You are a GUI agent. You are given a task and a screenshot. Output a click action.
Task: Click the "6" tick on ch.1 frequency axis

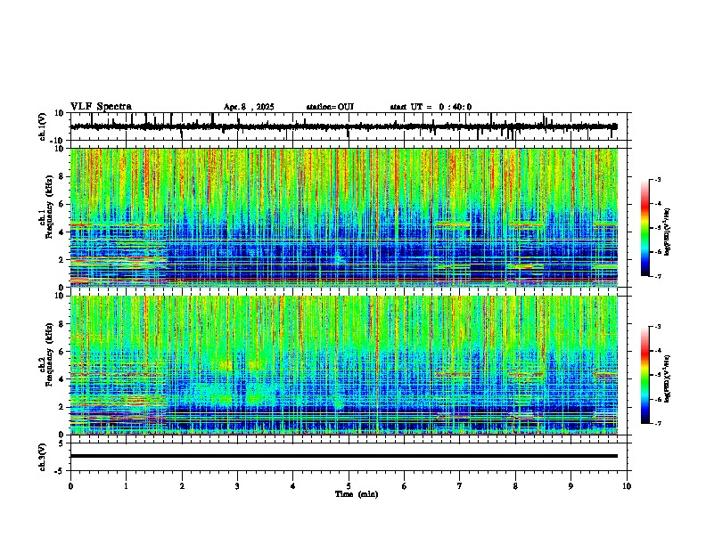pos(62,205)
